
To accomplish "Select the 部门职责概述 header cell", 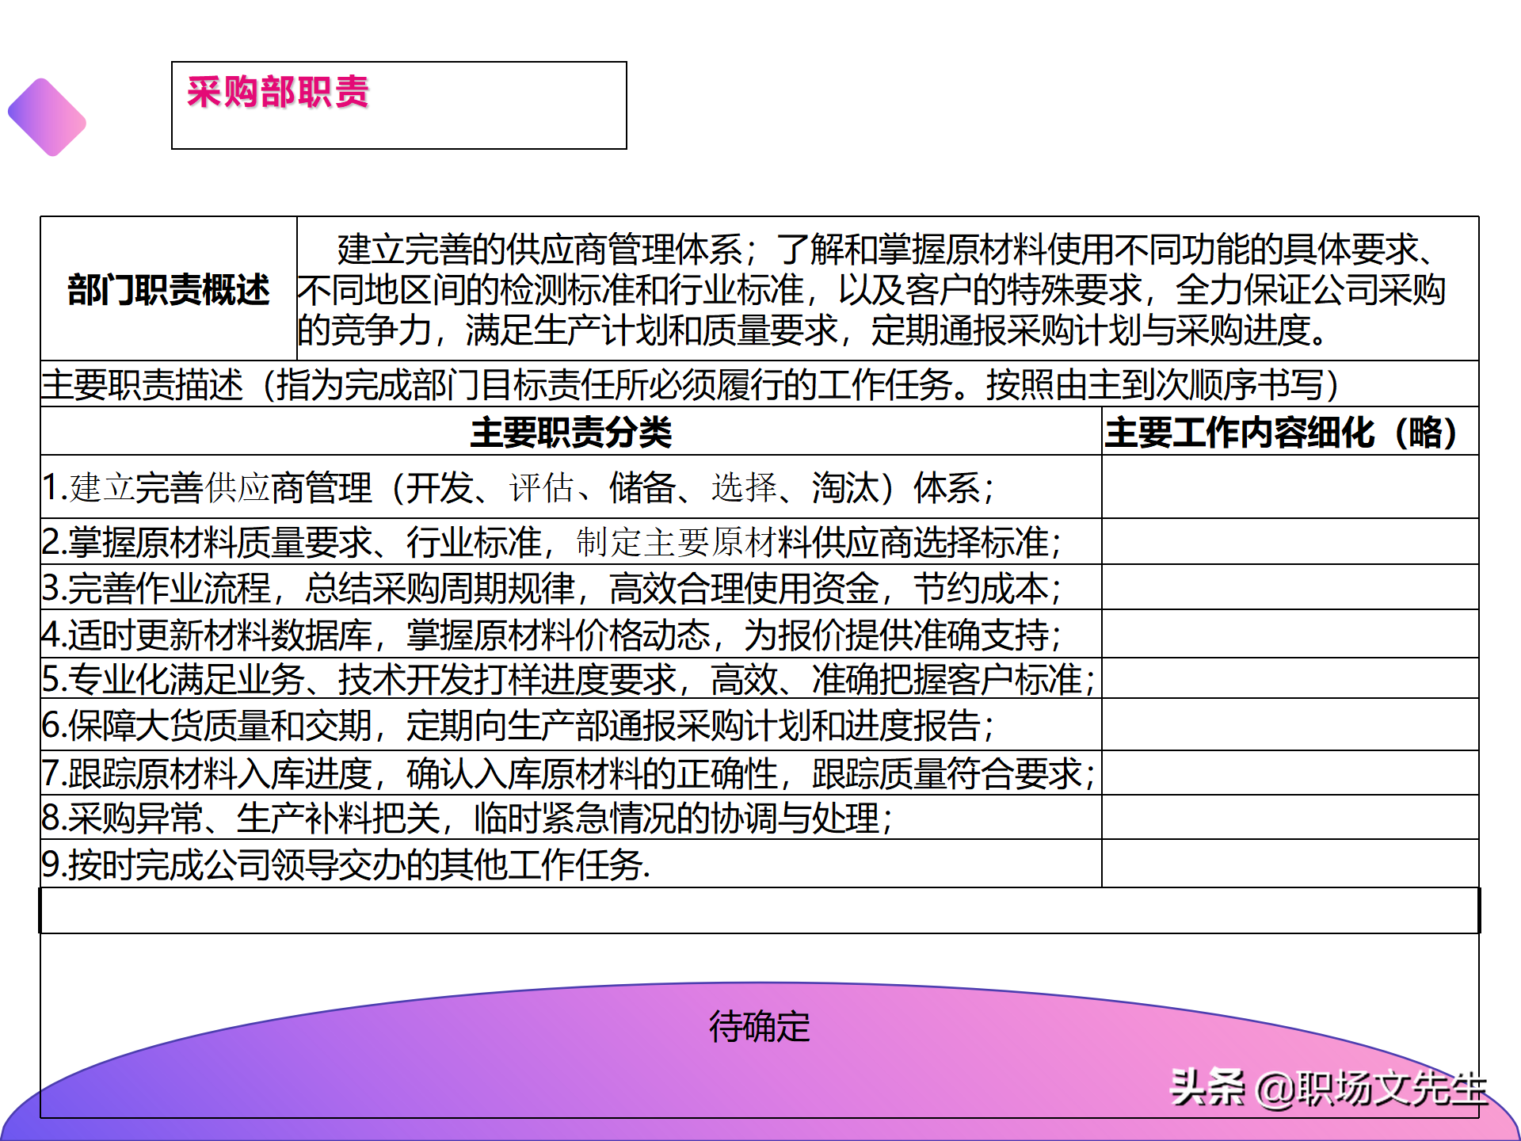I will click(169, 289).
